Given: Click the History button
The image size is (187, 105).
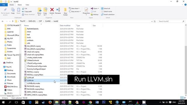Looking at the screenshot, I should [x=95, y=15].
